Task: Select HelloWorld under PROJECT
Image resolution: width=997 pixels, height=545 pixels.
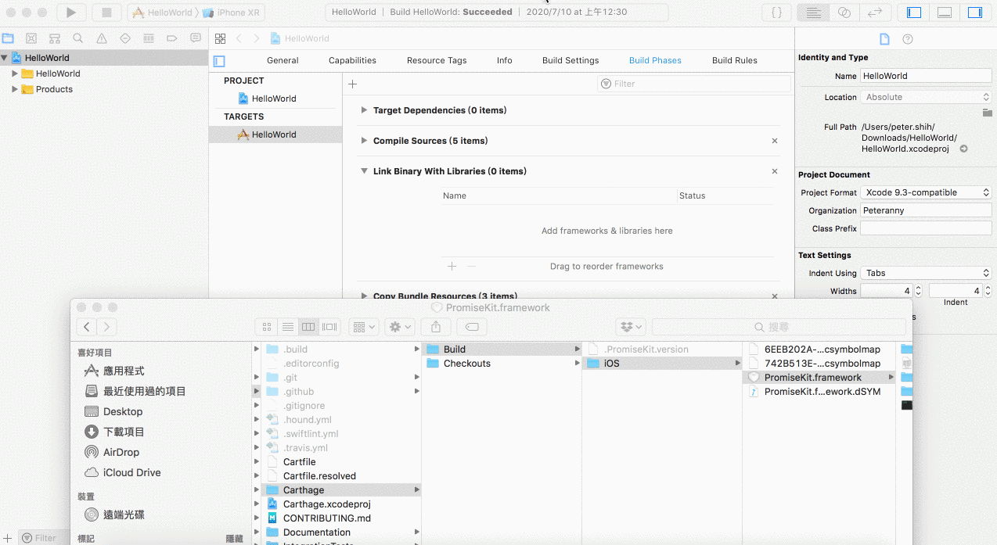Action: pyautogui.click(x=275, y=99)
